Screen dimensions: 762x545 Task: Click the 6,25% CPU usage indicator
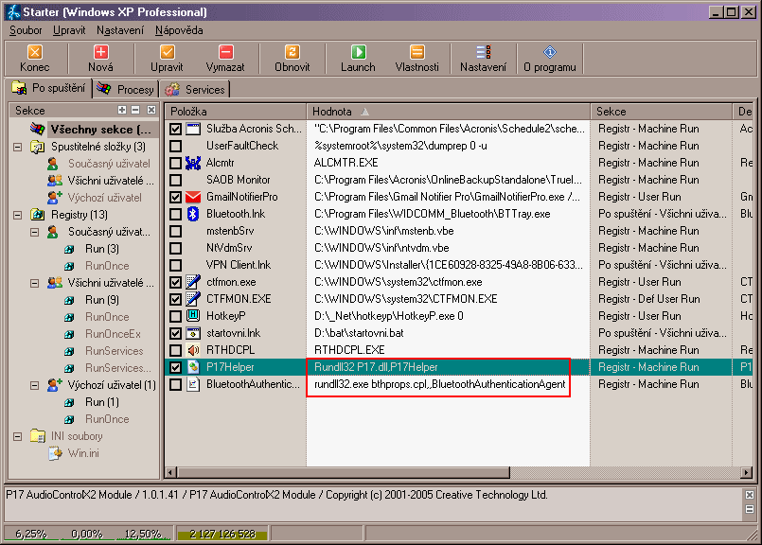pyautogui.click(x=31, y=534)
